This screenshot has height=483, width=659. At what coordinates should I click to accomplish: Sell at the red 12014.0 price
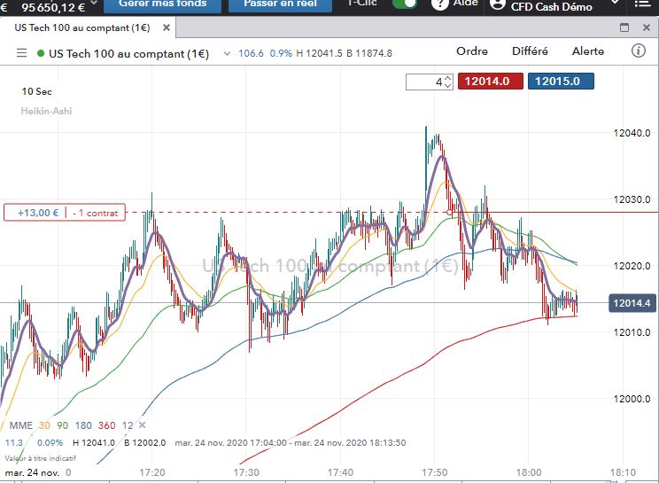pyautogui.click(x=491, y=82)
